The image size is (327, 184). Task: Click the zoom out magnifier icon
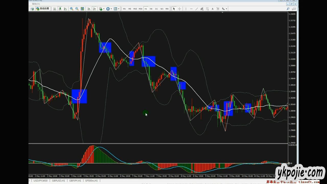click(x=77, y=9)
